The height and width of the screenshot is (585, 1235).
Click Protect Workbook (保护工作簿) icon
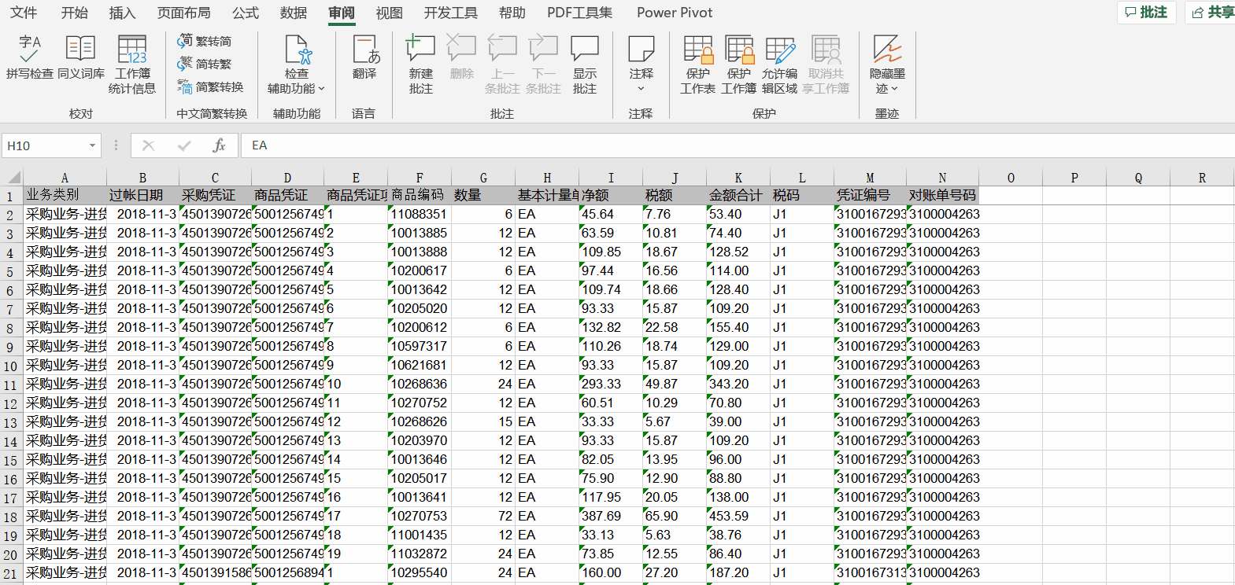tap(738, 64)
